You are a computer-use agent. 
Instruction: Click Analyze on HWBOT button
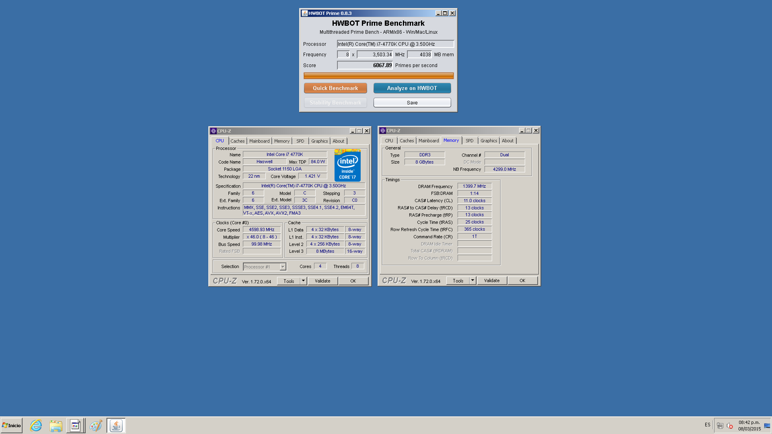(412, 88)
